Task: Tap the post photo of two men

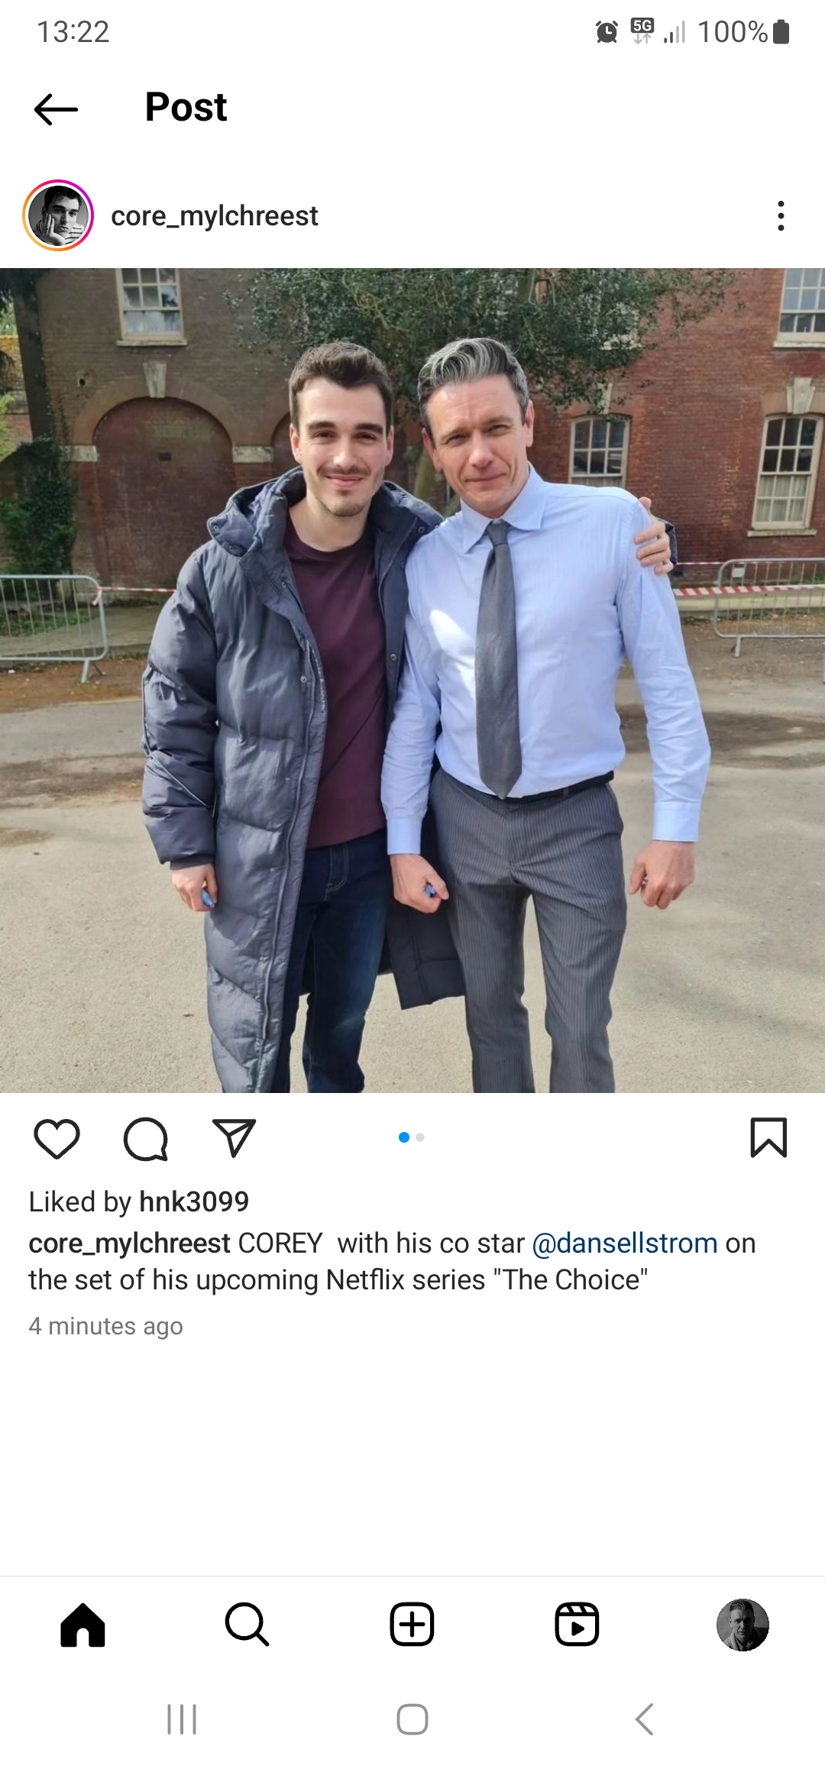Action: pyautogui.click(x=412, y=680)
